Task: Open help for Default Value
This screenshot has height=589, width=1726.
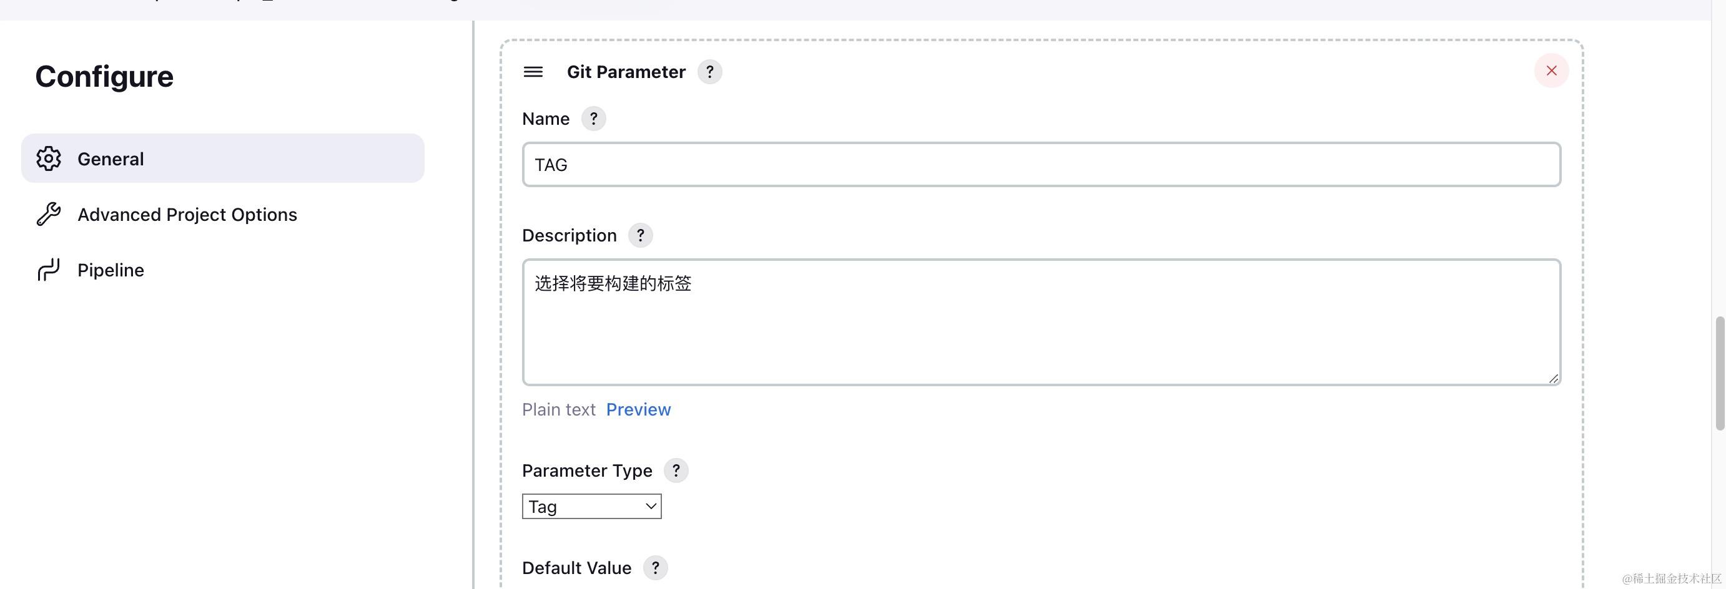Action: 654,568
